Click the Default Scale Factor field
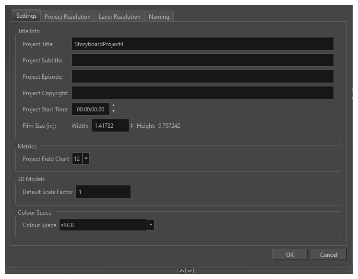Screen dimensions: 358x279 (103, 192)
